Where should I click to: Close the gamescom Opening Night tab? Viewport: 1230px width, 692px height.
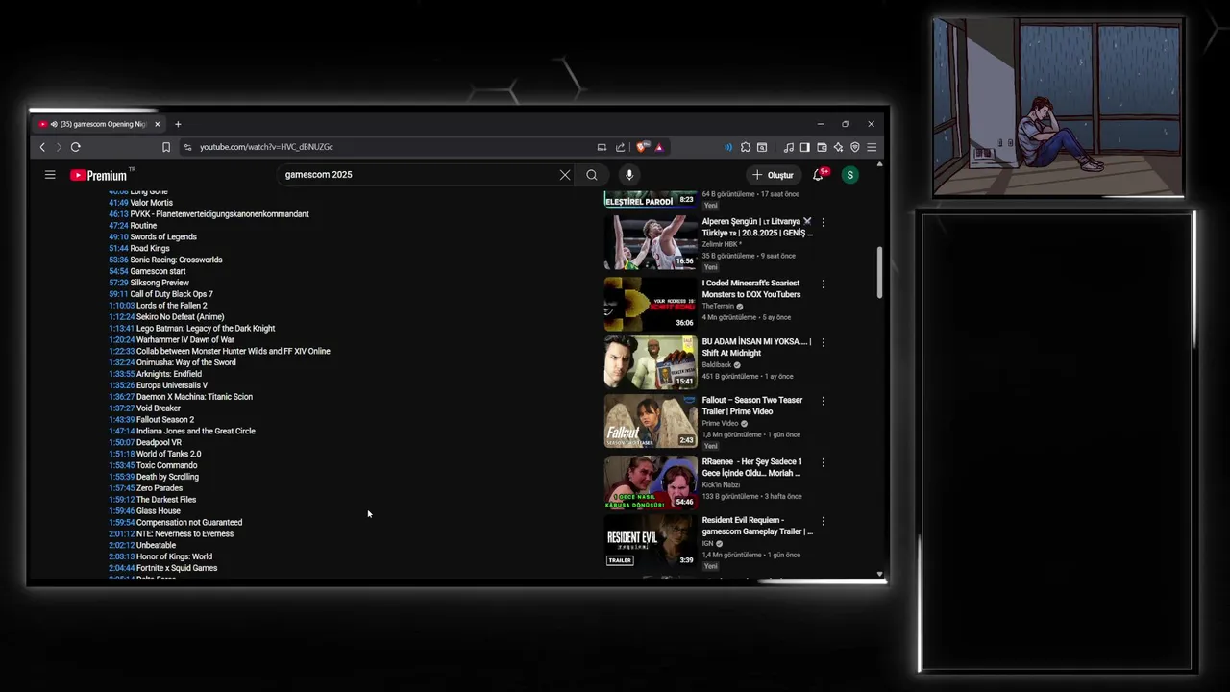coord(157,124)
